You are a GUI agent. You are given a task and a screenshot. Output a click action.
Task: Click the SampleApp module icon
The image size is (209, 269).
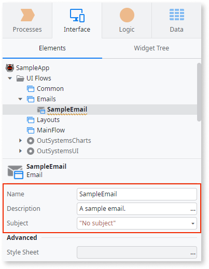click(x=10, y=68)
